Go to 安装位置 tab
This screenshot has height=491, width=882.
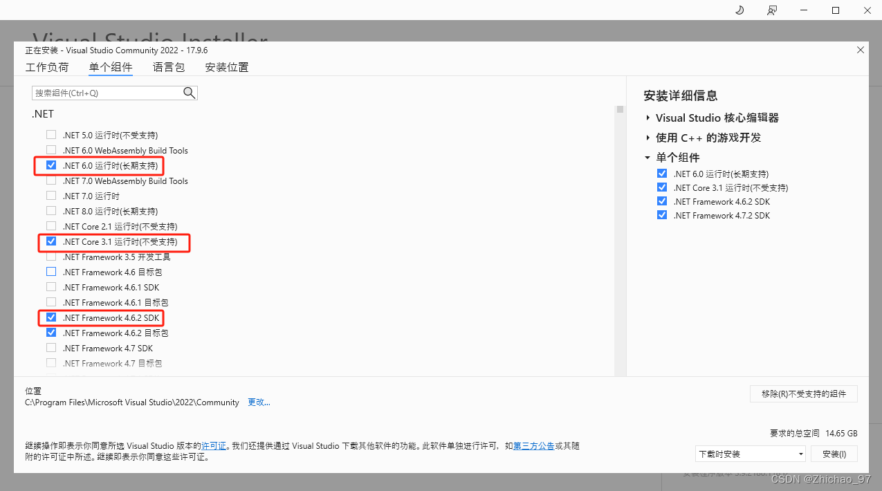(x=227, y=67)
